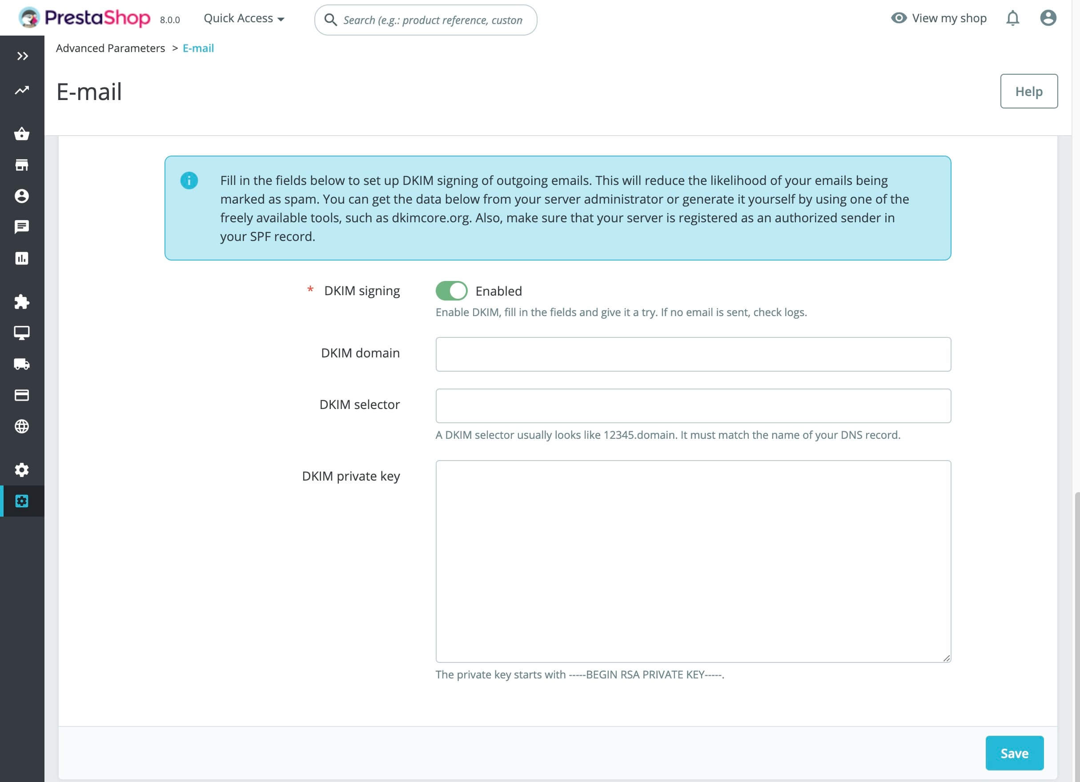
Task: Open Shipping truck icon in sidebar
Action: (22, 364)
